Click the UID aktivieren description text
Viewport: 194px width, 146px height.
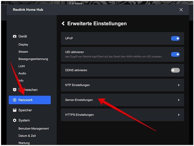coord(114,57)
